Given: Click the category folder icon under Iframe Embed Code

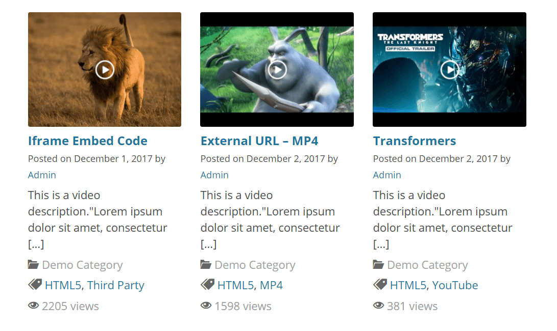Looking at the screenshot, I should [x=33, y=264].
